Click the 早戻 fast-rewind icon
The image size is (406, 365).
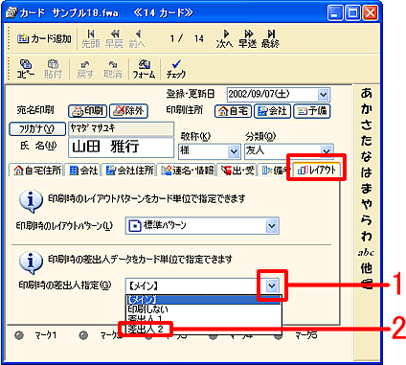pyautogui.click(x=114, y=39)
